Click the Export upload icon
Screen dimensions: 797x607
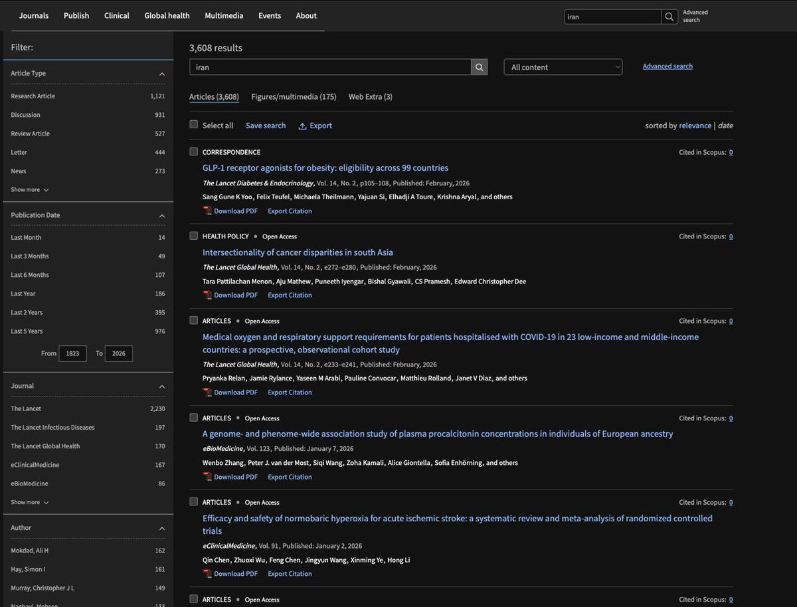coord(302,126)
